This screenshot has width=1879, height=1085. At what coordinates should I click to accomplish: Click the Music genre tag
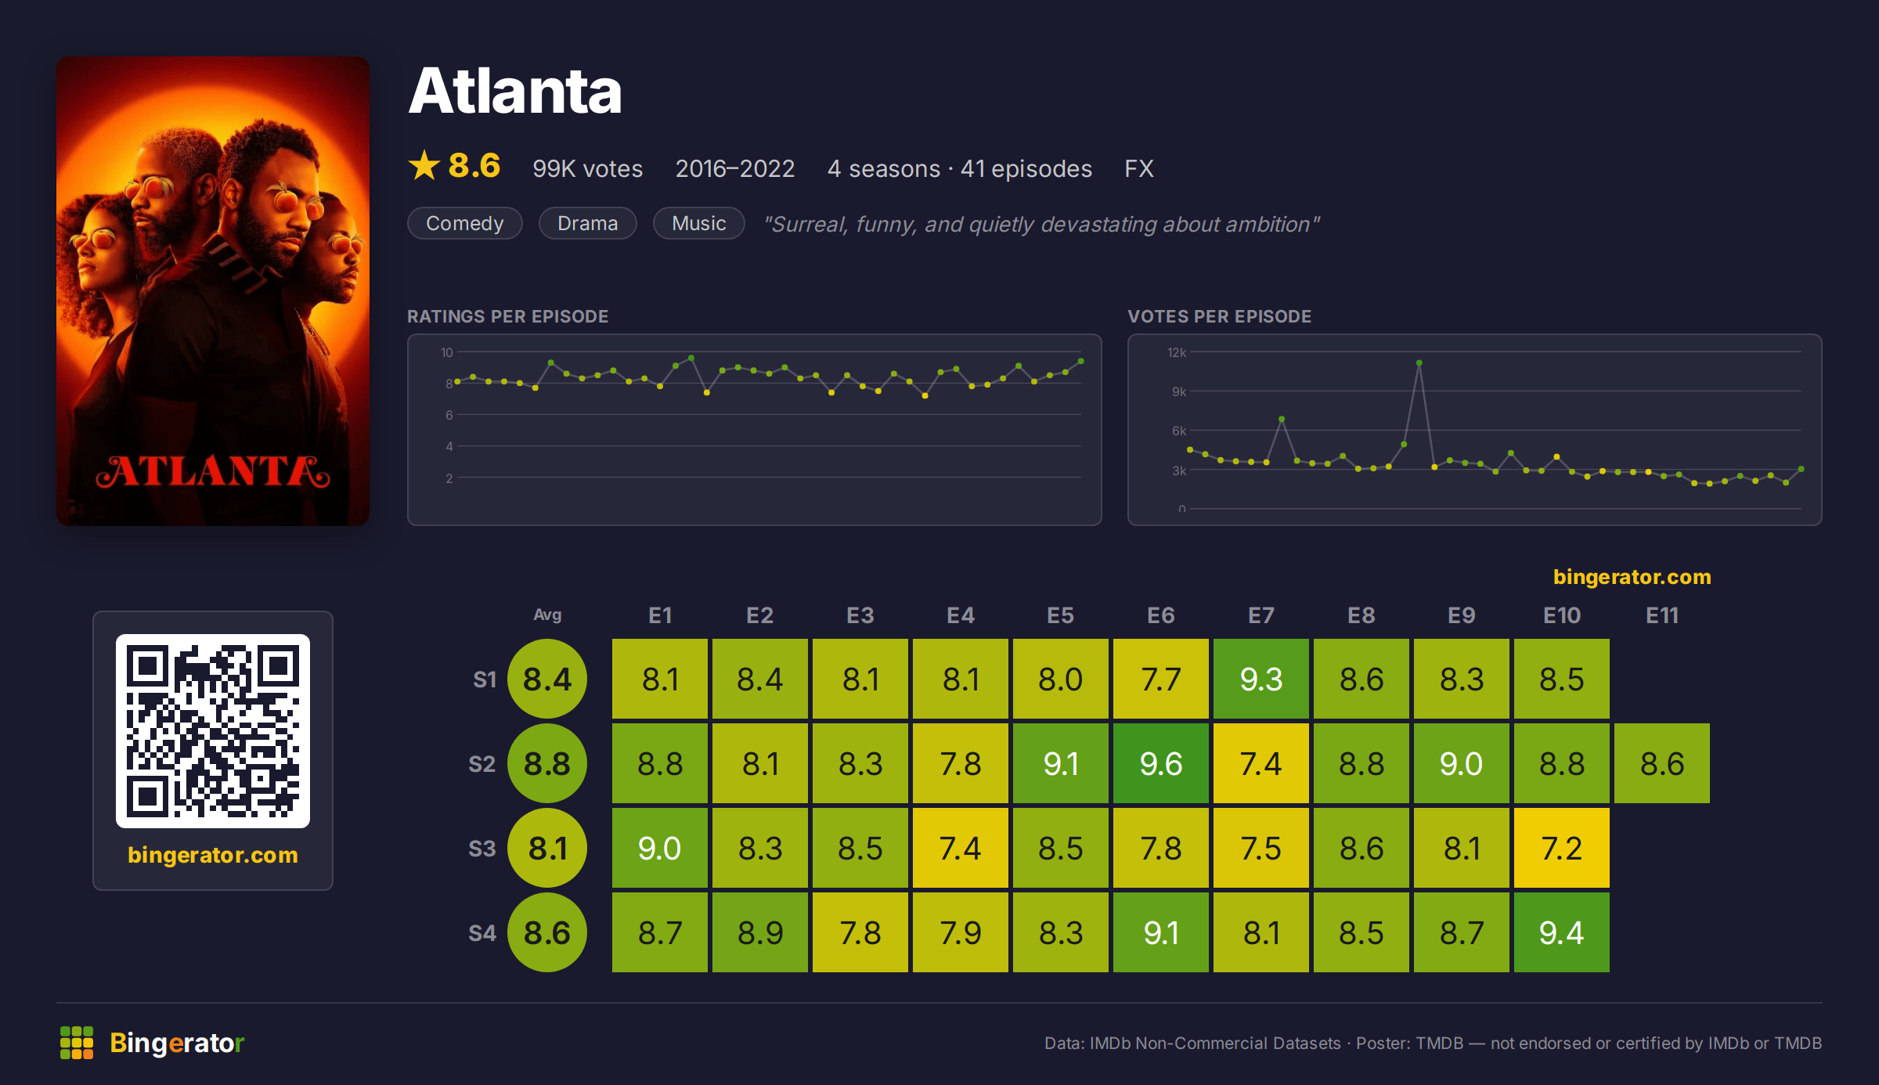point(699,223)
